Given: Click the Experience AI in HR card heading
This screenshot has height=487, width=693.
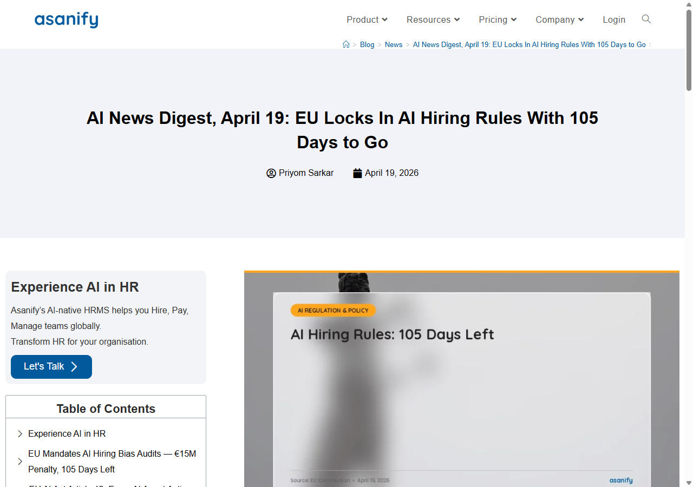Looking at the screenshot, I should [x=75, y=287].
